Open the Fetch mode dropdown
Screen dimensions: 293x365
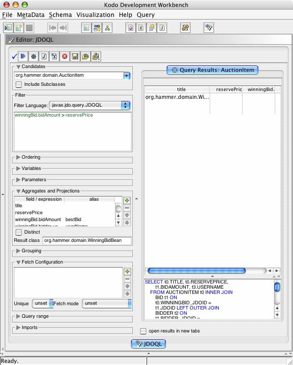click(x=107, y=303)
